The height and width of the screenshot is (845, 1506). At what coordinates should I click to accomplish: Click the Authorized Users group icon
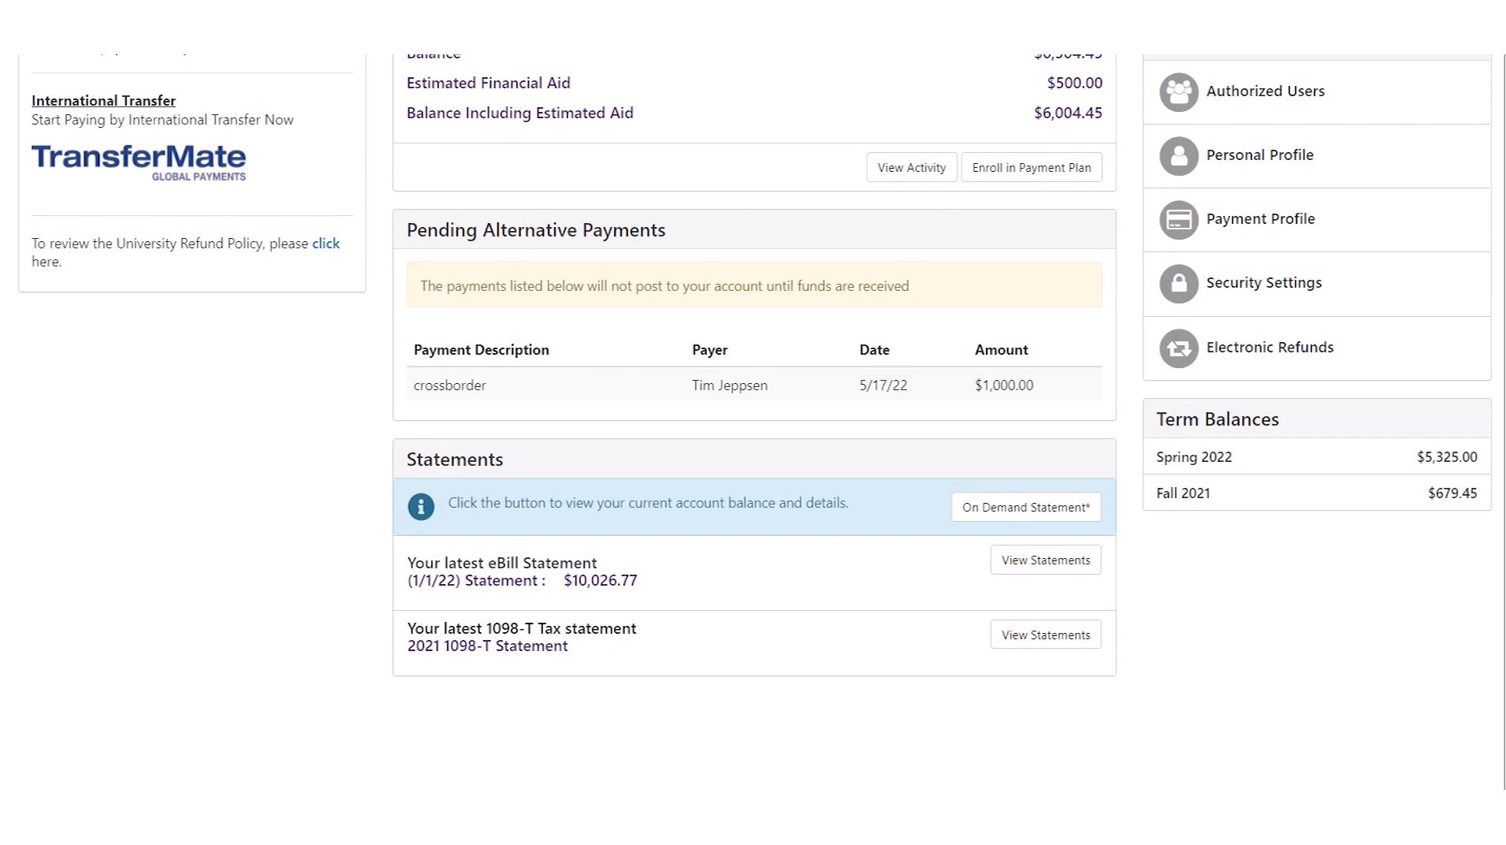point(1178,92)
